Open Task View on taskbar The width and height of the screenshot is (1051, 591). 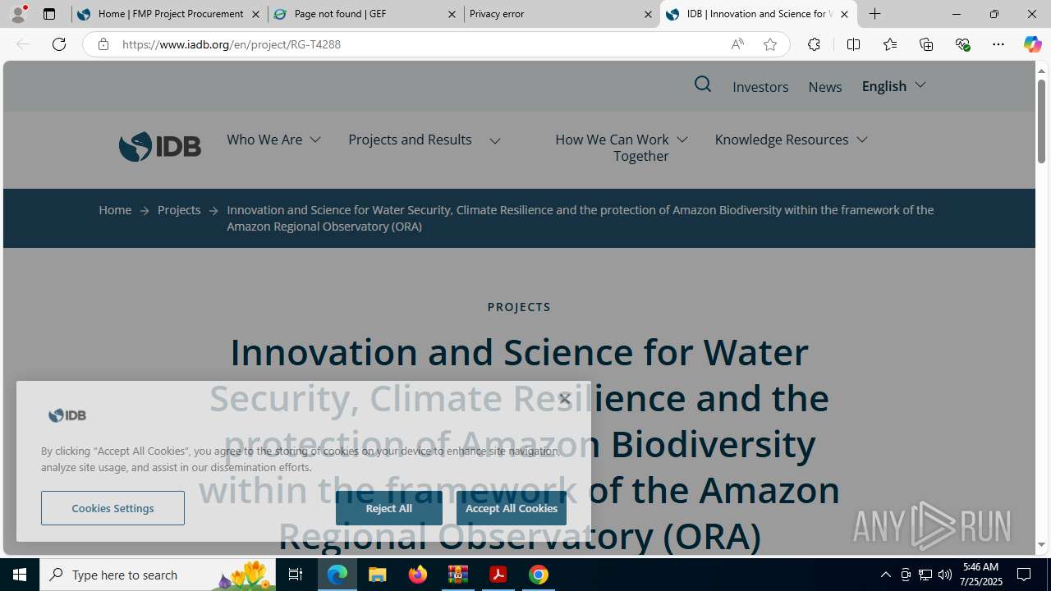pos(295,575)
